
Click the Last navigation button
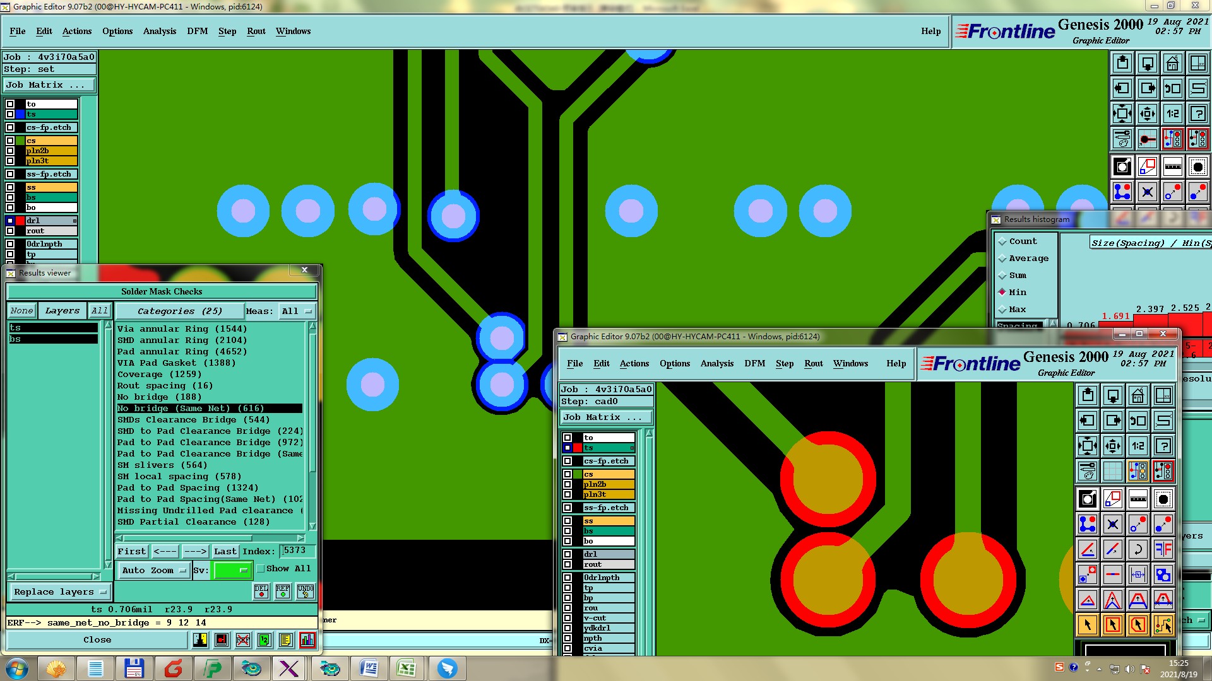pyautogui.click(x=225, y=551)
